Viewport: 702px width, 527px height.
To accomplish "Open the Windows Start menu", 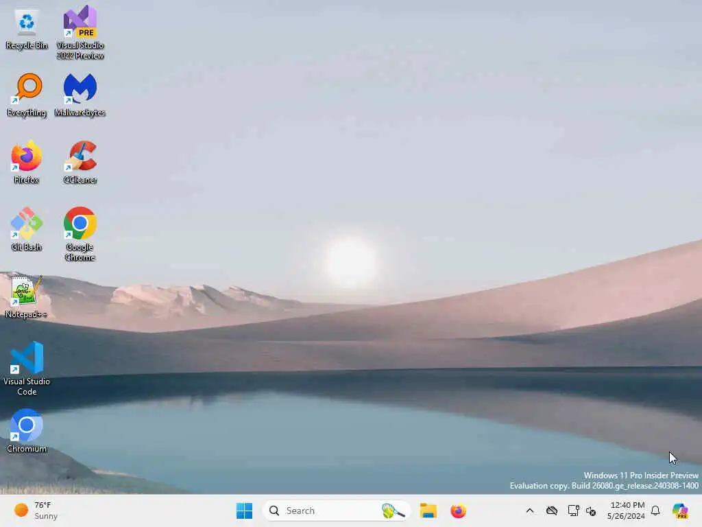I will tap(244, 511).
